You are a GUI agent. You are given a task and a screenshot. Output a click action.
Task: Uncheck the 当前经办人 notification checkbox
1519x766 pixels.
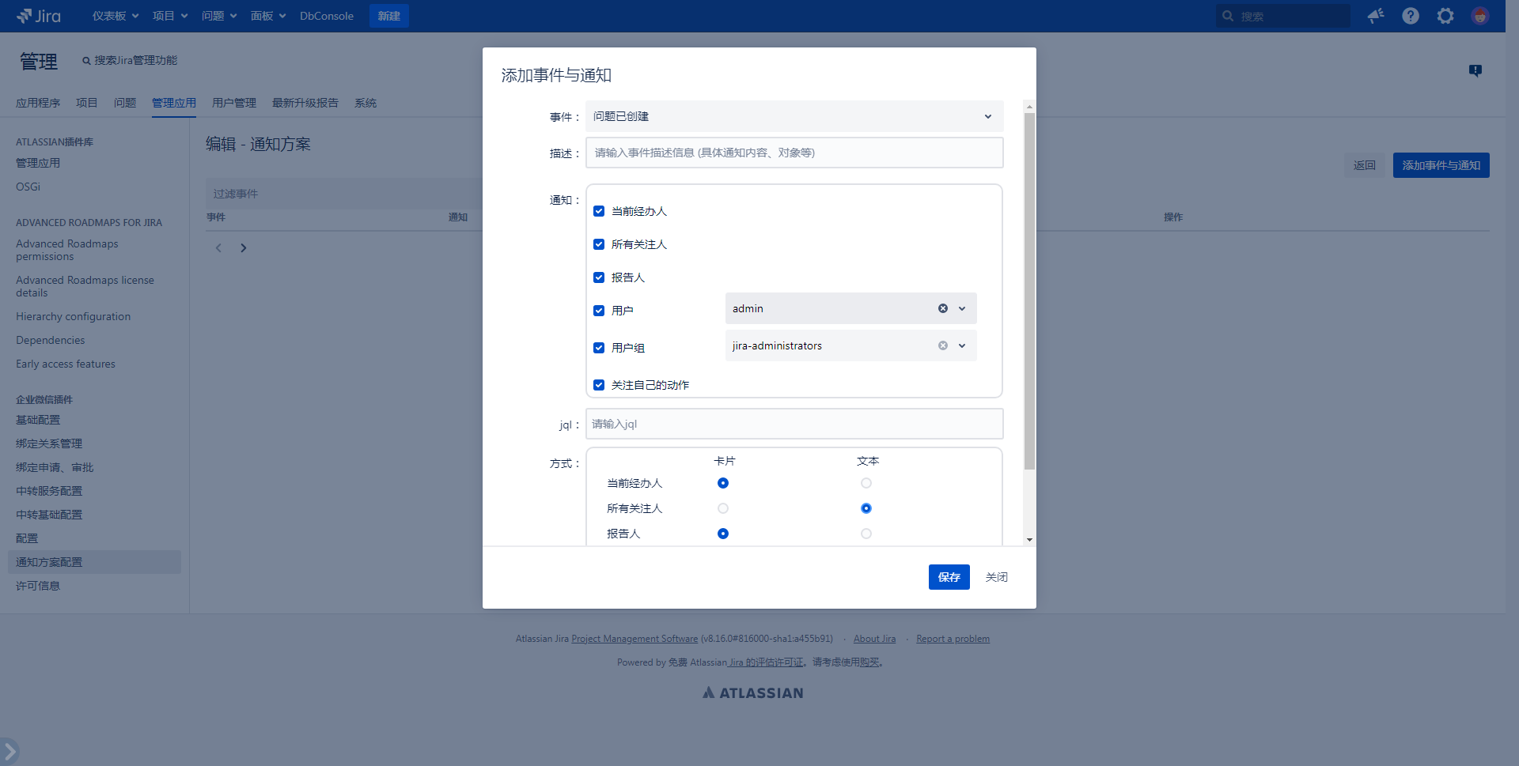[x=599, y=211]
